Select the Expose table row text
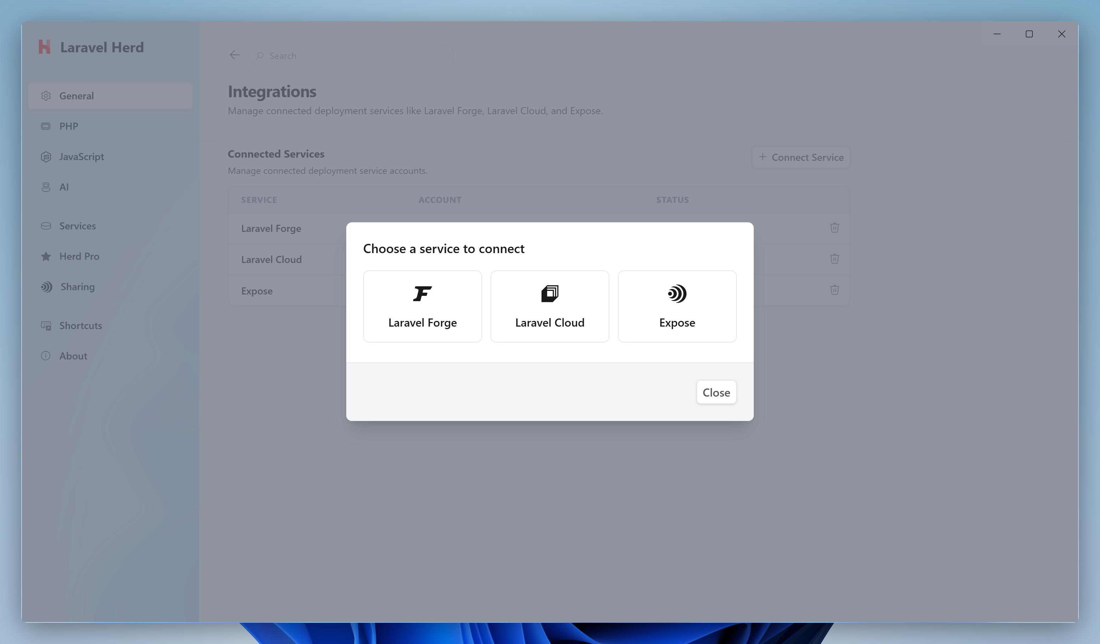 tap(257, 291)
